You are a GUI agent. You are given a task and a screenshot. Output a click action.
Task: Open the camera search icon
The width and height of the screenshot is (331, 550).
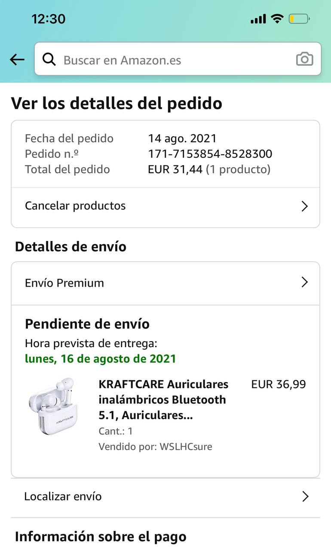coord(305,59)
